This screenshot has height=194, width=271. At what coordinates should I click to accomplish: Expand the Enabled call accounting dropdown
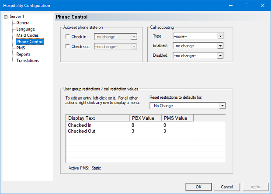pos(220,46)
